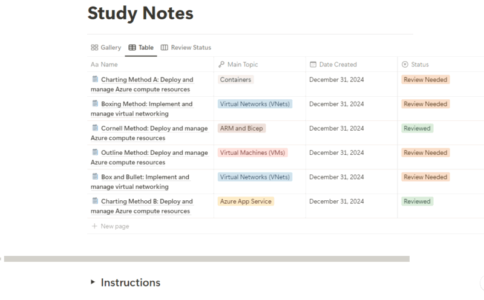Open the Box and Bullet page
This screenshot has width=484, height=300.
(x=140, y=182)
